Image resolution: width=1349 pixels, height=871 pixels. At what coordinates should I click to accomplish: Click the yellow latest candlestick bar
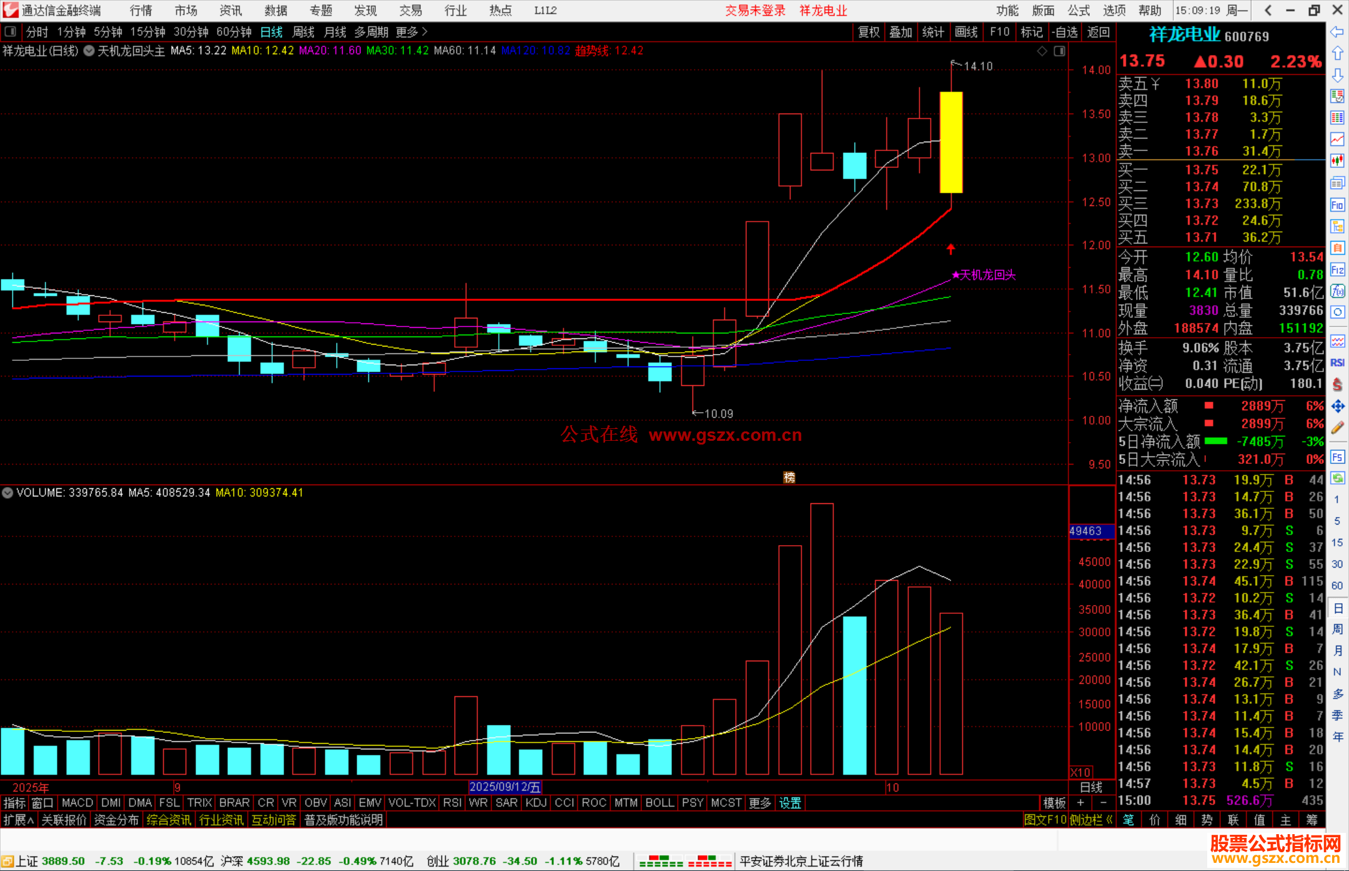(951, 142)
